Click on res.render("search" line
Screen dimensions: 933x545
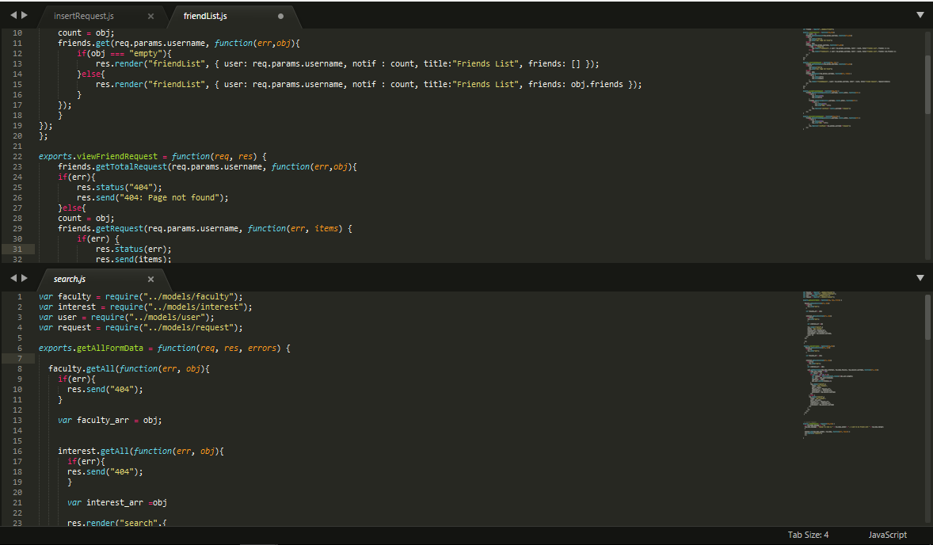117,523
